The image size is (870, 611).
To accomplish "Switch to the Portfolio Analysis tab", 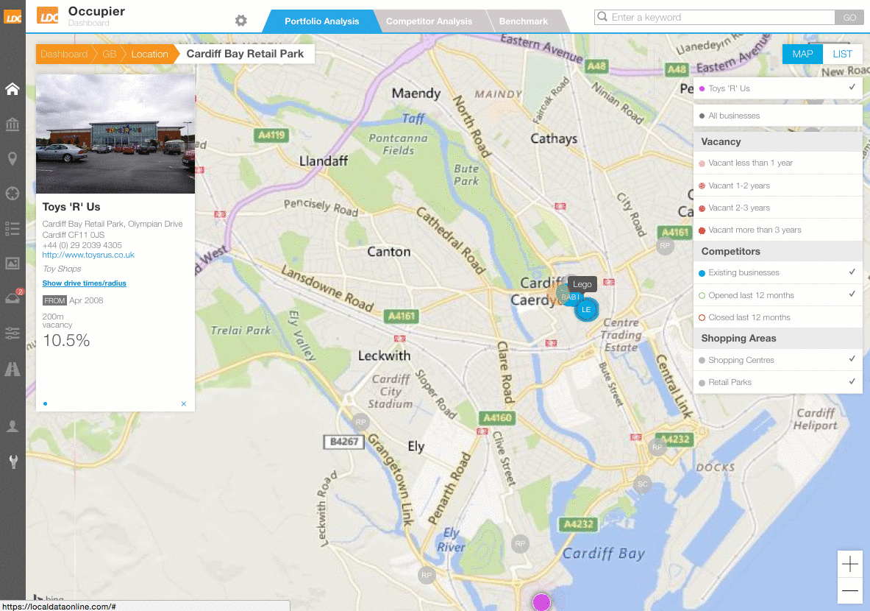I will point(322,21).
